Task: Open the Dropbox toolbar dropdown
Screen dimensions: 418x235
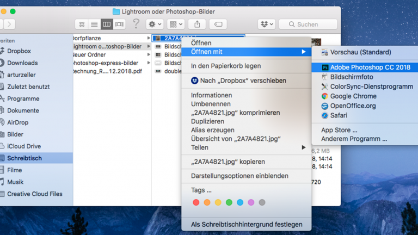Action: tap(266, 24)
